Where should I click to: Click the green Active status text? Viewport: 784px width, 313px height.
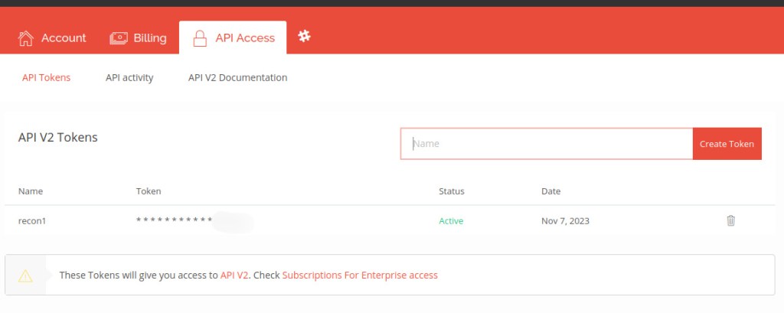point(451,221)
